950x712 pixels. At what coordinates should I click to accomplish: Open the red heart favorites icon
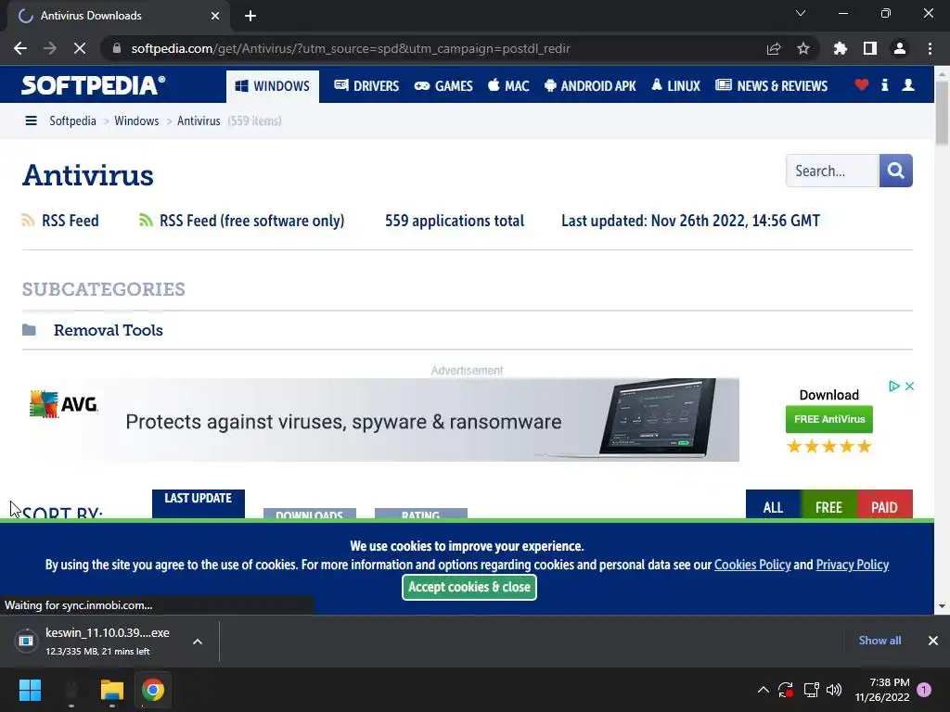click(862, 84)
